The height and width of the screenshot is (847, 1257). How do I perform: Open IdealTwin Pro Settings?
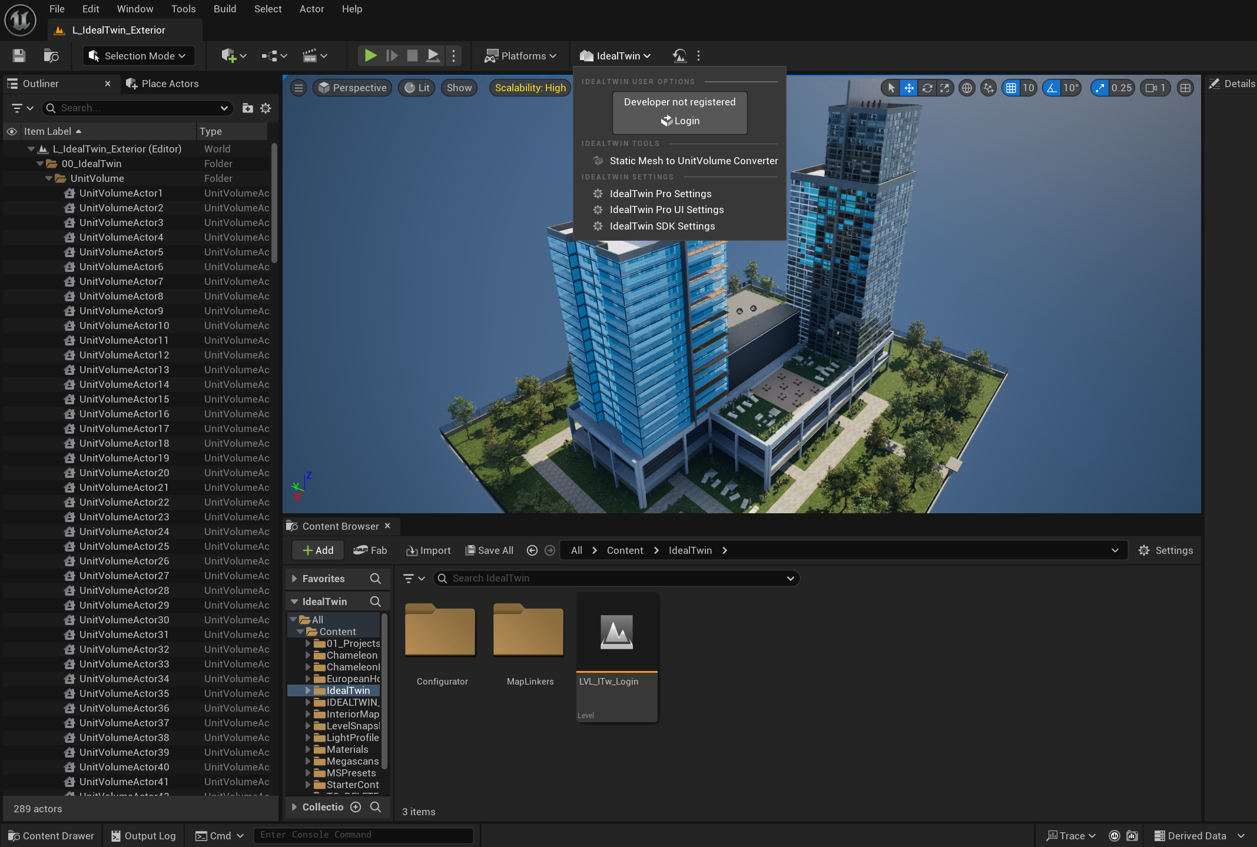pyautogui.click(x=653, y=194)
